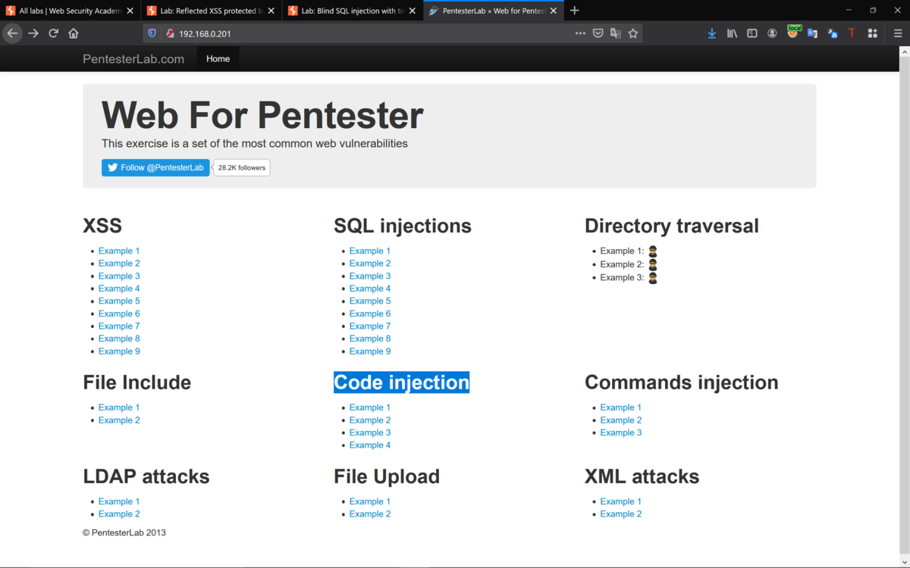Save page to Pocket icon
The height and width of the screenshot is (568, 910).
pyautogui.click(x=598, y=33)
